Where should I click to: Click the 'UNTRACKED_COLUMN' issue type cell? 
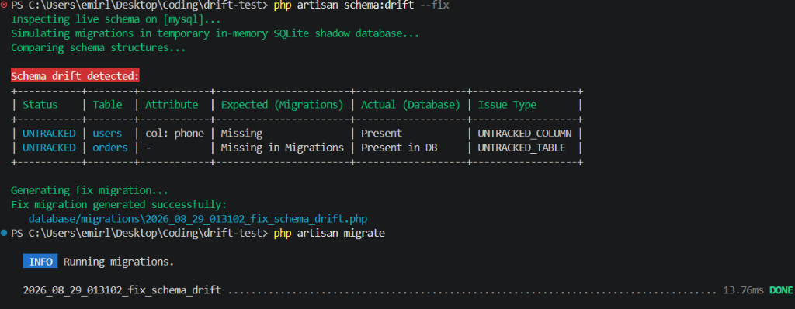pos(526,134)
